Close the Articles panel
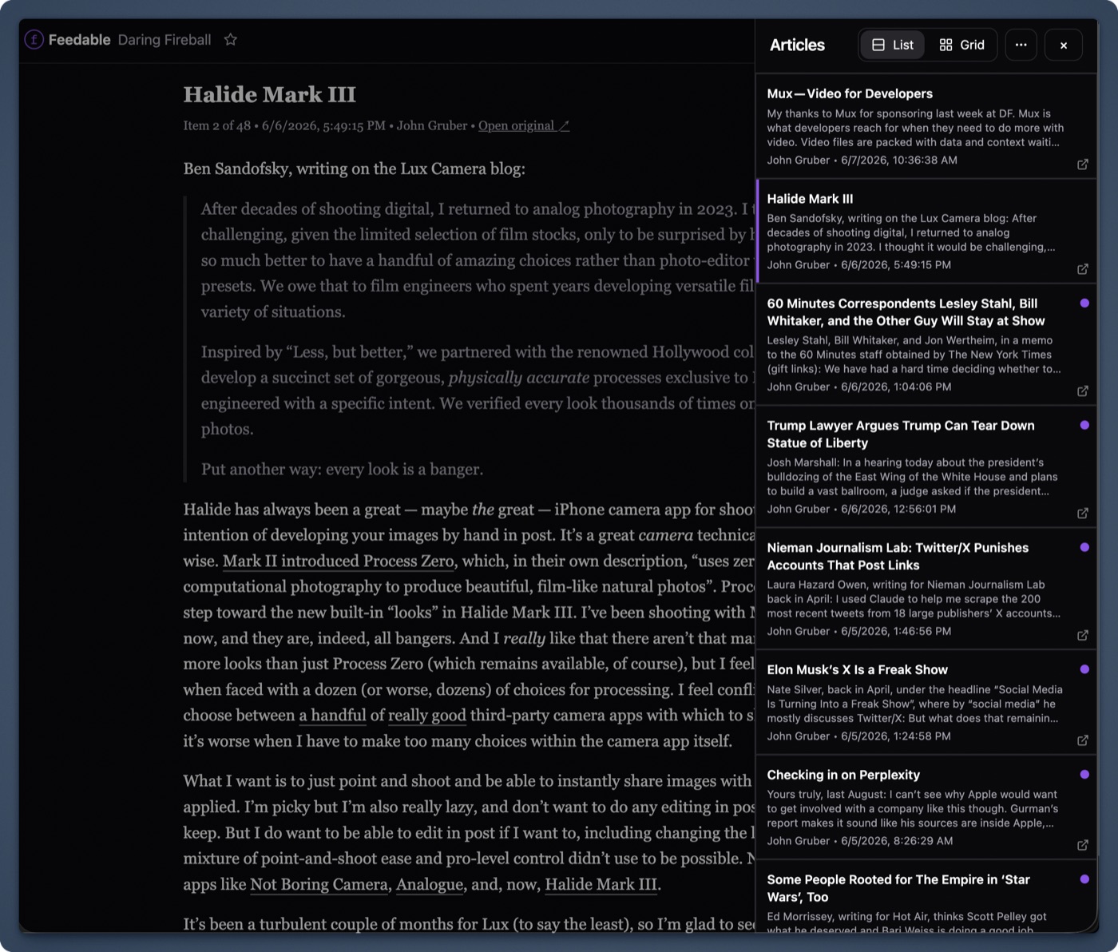The height and width of the screenshot is (952, 1118). pyautogui.click(x=1064, y=45)
